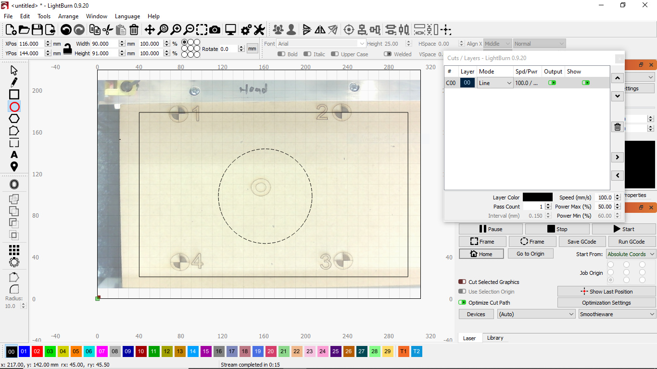Delete layer with Cuts panel trash icon
The width and height of the screenshot is (657, 369).
pyautogui.click(x=618, y=127)
